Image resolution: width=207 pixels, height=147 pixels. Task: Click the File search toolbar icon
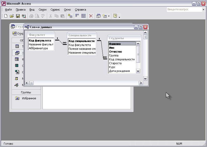pyautogui.click(x=24, y=16)
